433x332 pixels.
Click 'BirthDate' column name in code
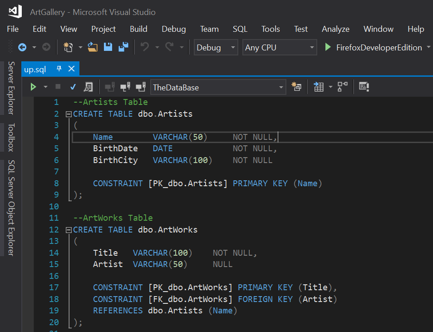click(115, 149)
